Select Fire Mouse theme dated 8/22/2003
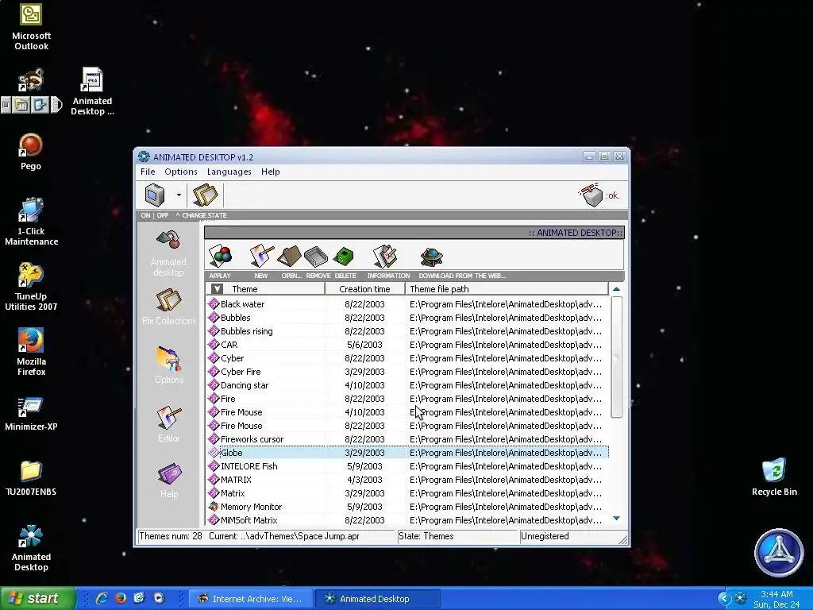 click(x=407, y=426)
